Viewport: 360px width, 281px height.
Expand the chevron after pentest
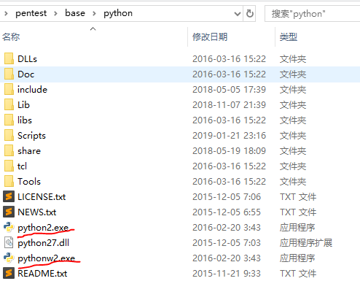point(55,13)
